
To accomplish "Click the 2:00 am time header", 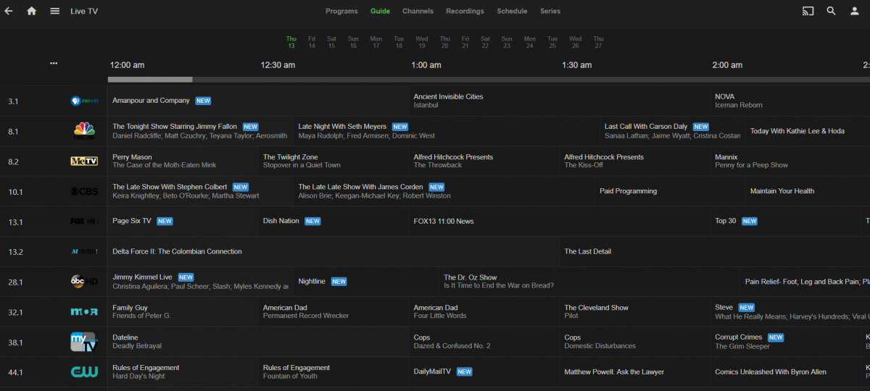I will click(727, 65).
